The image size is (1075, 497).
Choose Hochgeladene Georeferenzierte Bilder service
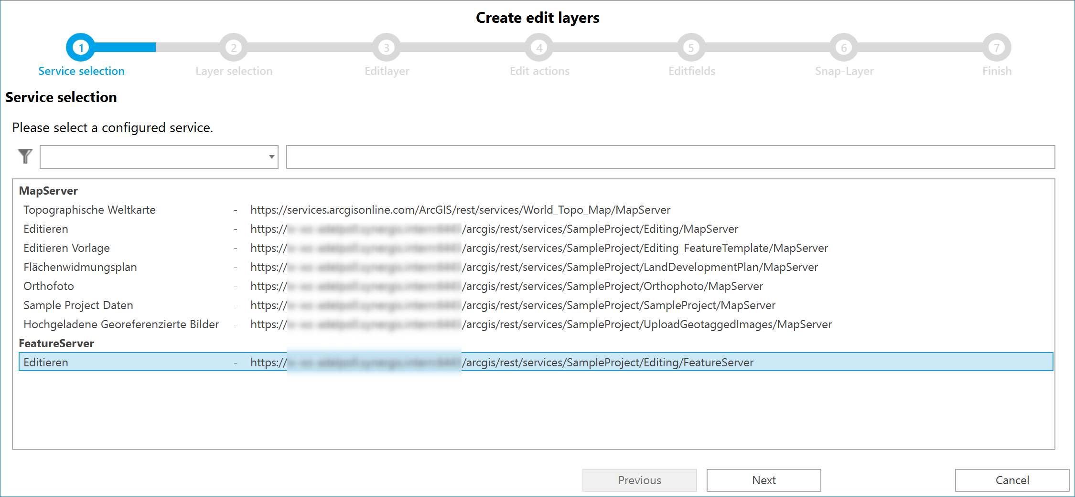(x=121, y=324)
